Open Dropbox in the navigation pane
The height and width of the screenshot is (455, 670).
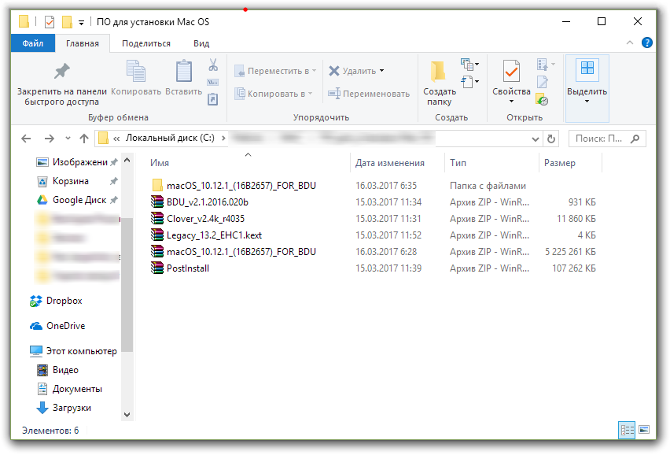click(x=63, y=301)
